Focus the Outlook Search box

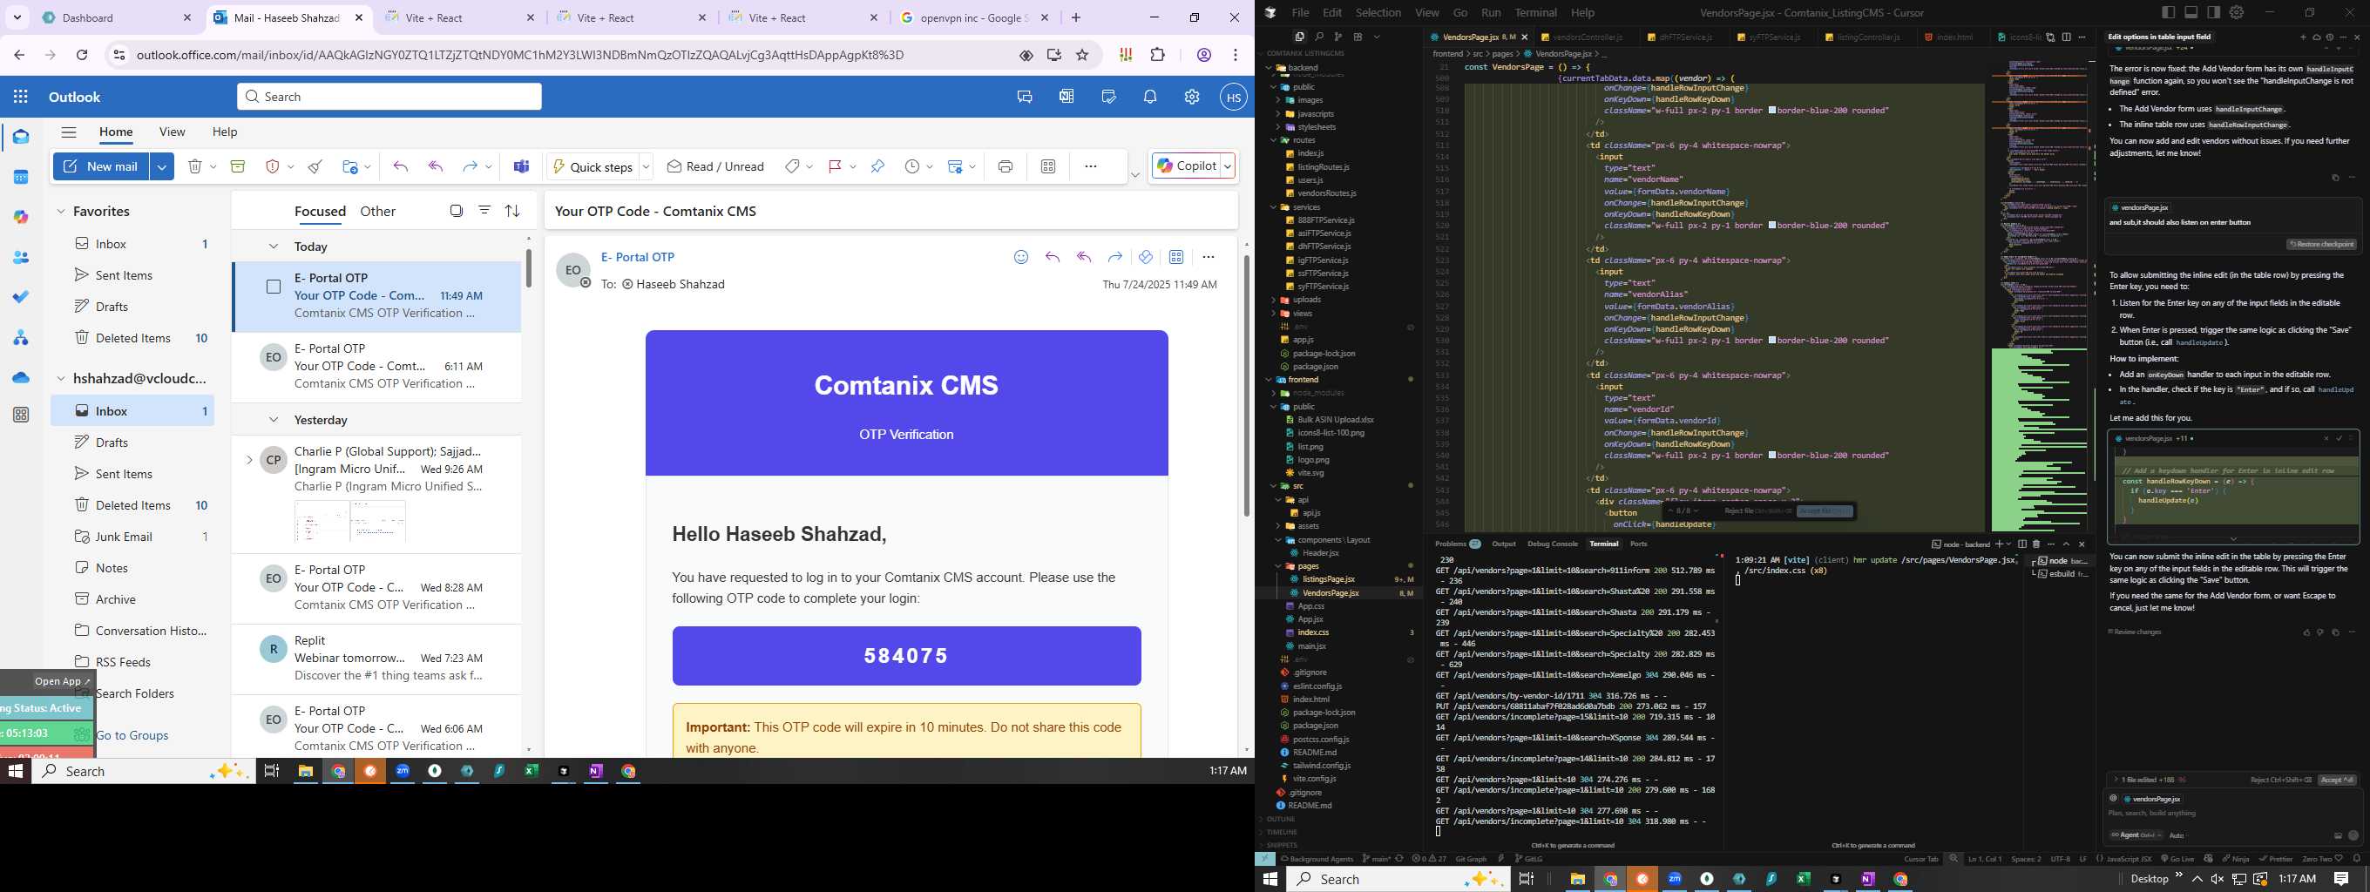pyautogui.click(x=389, y=97)
